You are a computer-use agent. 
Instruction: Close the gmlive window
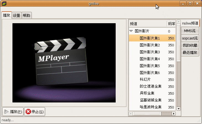pyautogui.click(x=197, y=4)
